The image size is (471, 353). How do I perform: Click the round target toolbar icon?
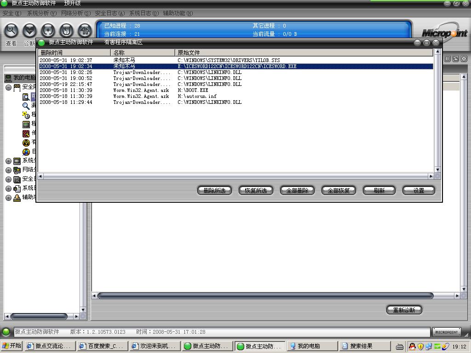[x=48, y=31]
